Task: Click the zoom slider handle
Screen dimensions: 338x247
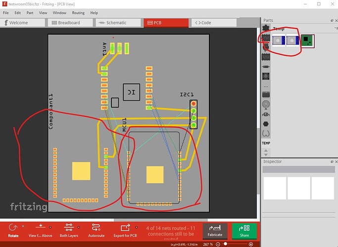Action: (225, 244)
